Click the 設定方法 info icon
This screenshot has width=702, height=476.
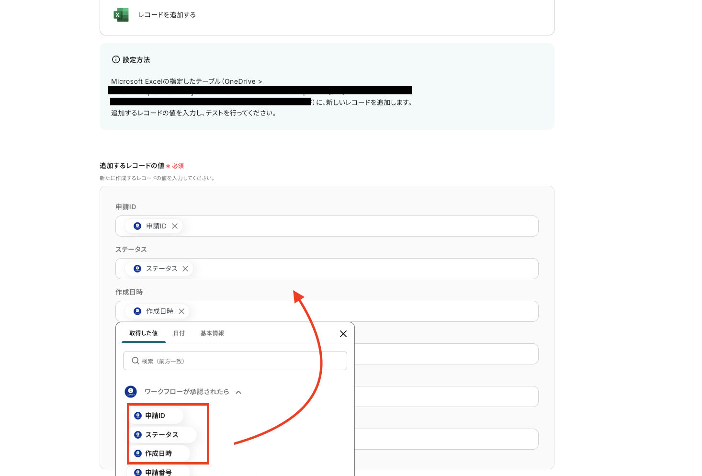point(116,60)
